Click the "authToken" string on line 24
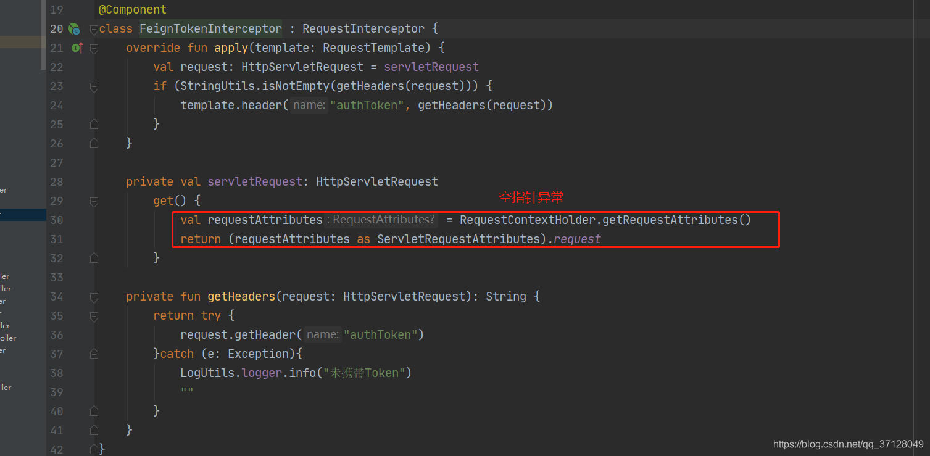 [367, 105]
